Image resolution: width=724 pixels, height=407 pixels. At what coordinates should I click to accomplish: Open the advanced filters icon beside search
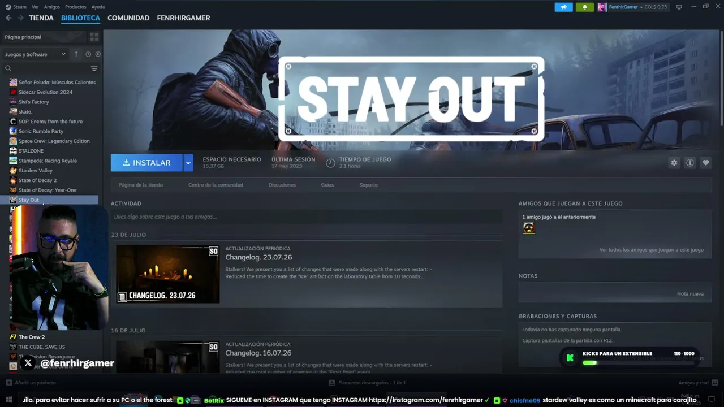(94, 68)
